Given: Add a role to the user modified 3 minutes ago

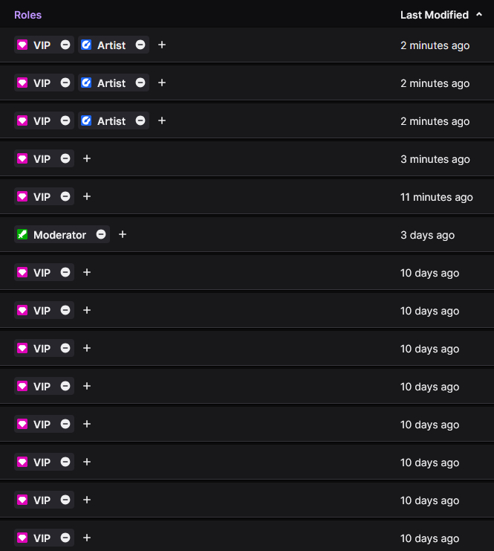Looking at the screenshot, I should 87,158.
